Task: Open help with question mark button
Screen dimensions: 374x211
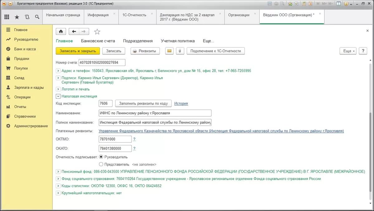Action: [363, 51]
